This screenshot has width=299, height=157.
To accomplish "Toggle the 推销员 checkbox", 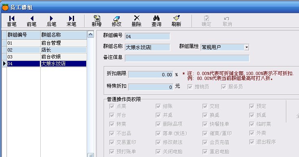I will click(190, 87).
